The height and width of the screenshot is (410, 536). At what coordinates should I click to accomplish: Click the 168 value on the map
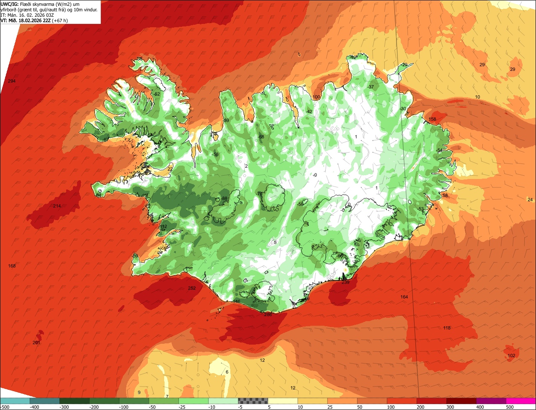click(12, 266)
